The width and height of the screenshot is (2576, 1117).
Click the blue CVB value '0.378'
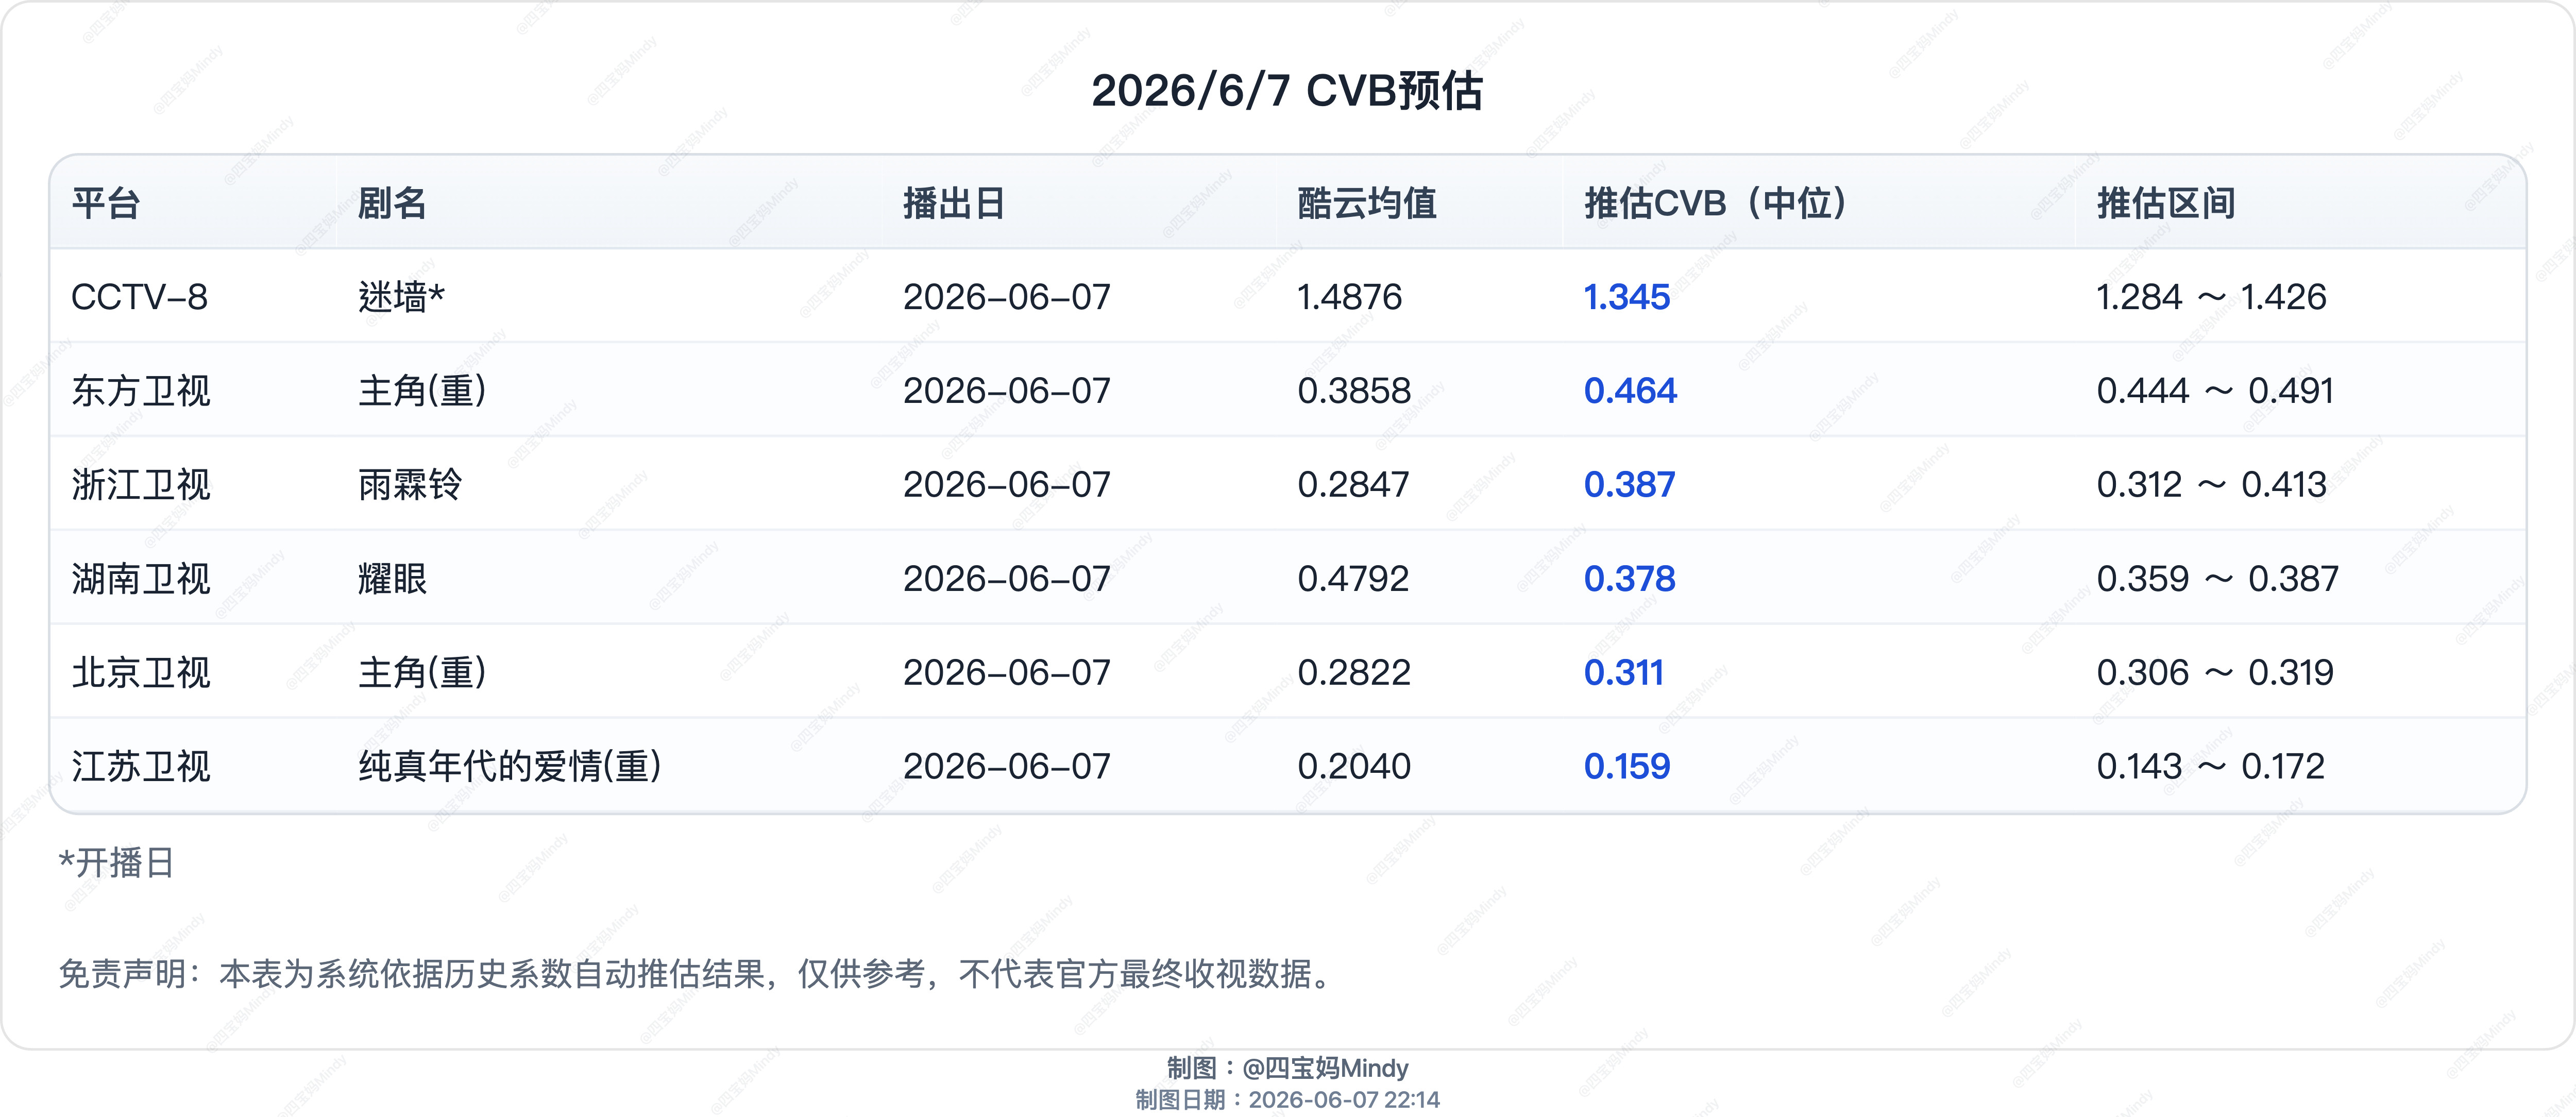[x=1629, y=579]
